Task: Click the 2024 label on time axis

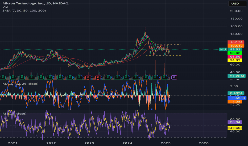Action: click(127, 143)
